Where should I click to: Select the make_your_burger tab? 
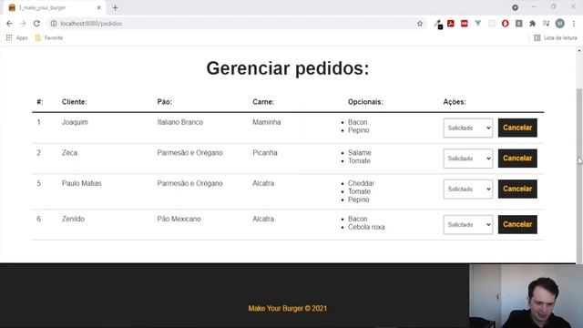pos(55,7)
